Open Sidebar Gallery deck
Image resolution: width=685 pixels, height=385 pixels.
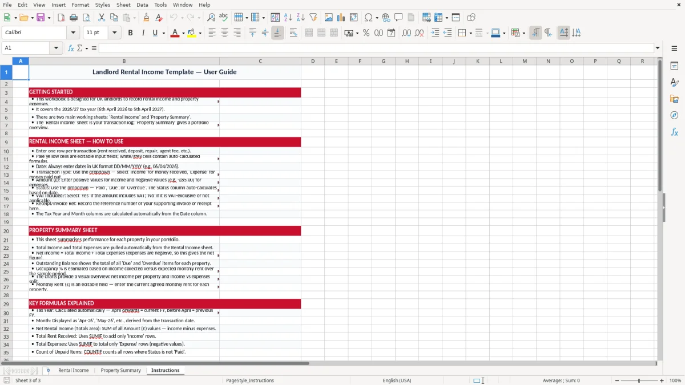pyautogui.click(x=674, y=99)
